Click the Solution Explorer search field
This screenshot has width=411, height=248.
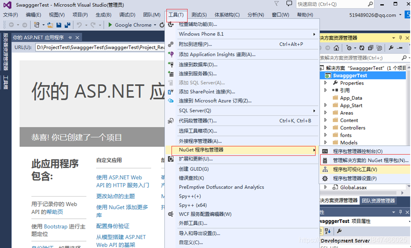[364, 58]
